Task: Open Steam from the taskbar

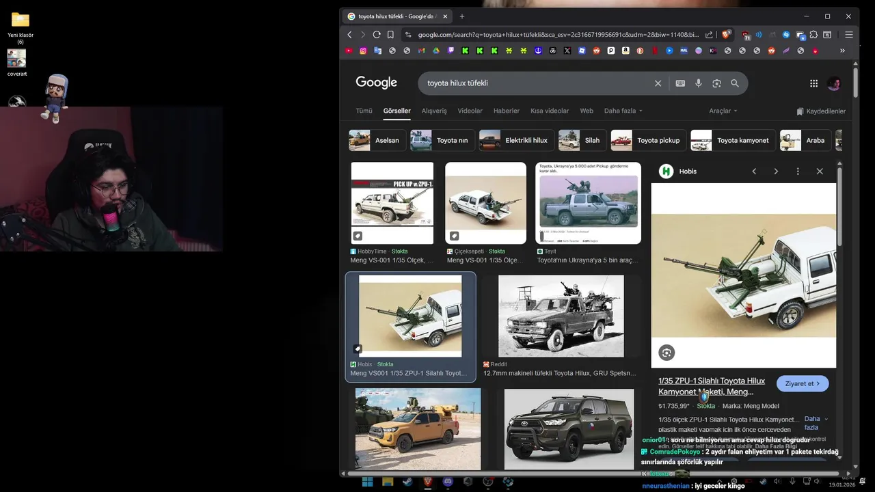Action: coord(407,482)
